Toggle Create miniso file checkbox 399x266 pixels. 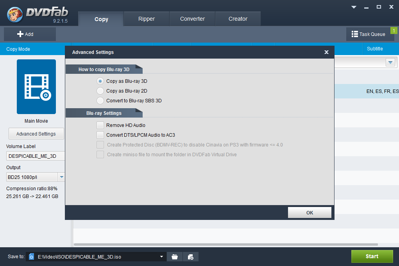coord(100,154)
